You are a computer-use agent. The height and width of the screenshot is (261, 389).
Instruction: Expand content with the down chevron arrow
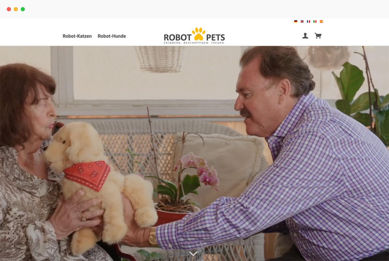193,254
